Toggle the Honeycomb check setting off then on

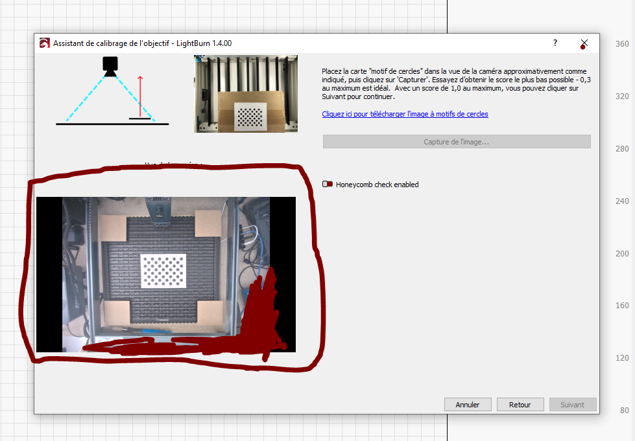[x=326, y=184]
